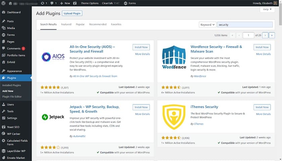This screenshot has width=282, height=161.
Task: Click the iThemes Security shield thumbnail
Action: 174,117
